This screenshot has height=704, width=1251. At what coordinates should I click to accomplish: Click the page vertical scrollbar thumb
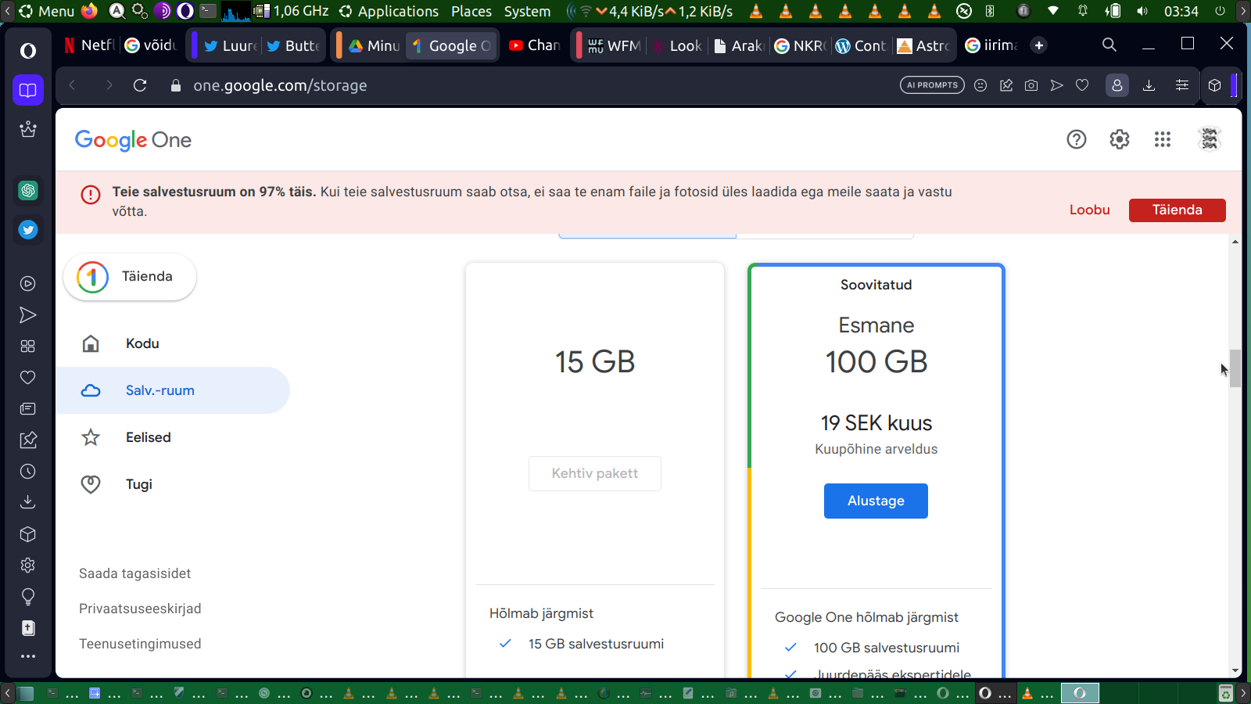tap(1235, 368)
